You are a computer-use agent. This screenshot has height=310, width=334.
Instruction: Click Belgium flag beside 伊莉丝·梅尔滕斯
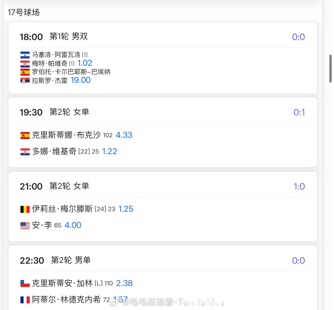tap(25, 209)
